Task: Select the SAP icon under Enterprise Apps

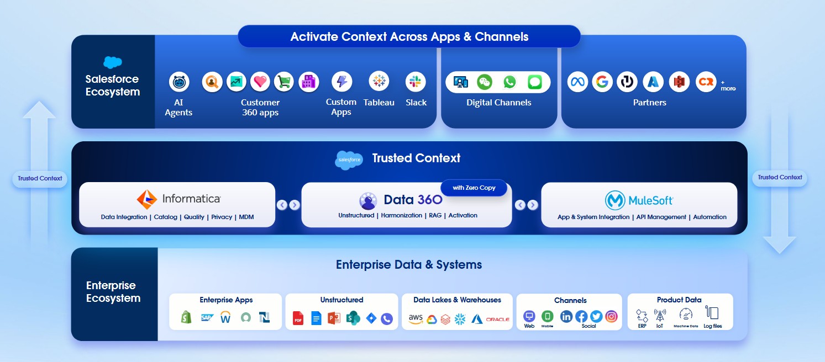Action: point(207,318)
